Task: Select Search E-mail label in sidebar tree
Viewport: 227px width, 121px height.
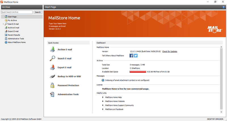Action: (x=13, y=24)
